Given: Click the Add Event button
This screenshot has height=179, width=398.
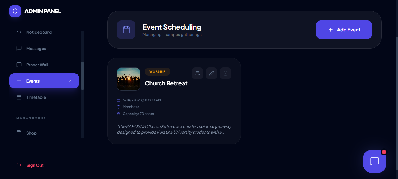Looking at the screenshot, I should coord(344,29).
